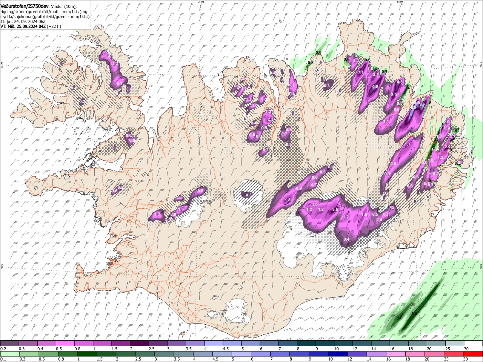Click the 20W longitude label at top
The height and width of the screenshot is (362, 483).
[201, 2]
